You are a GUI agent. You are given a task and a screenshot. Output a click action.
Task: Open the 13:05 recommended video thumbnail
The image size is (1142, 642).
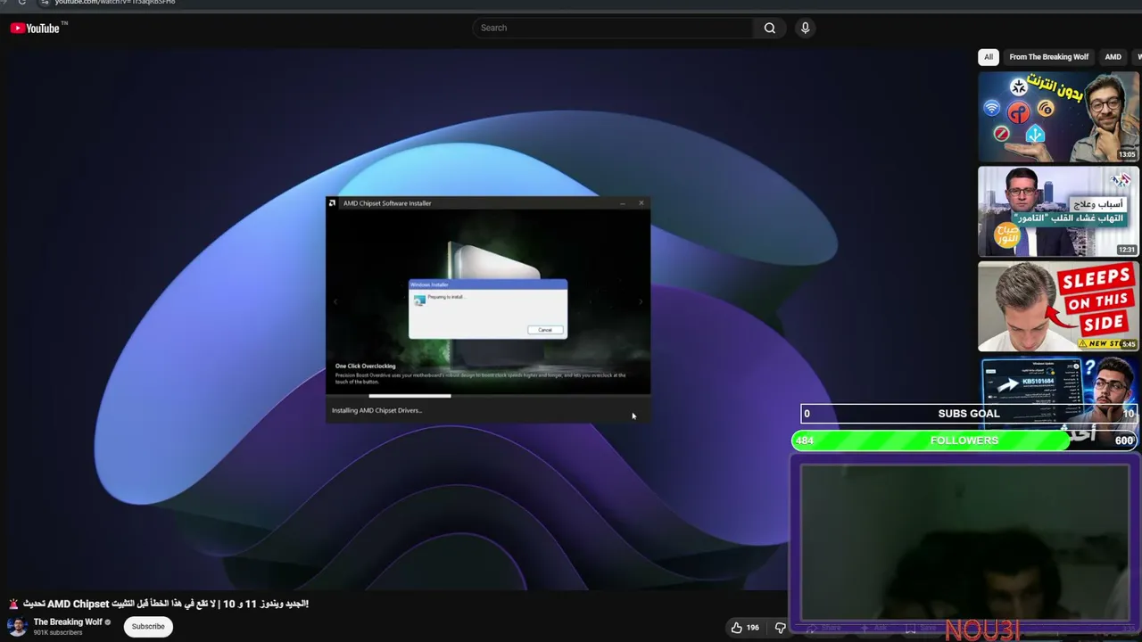click(1058, 117)
